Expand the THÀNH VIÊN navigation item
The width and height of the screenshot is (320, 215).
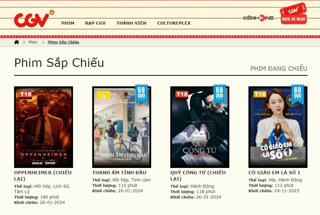pyautogui.click(x=131, y=23)
